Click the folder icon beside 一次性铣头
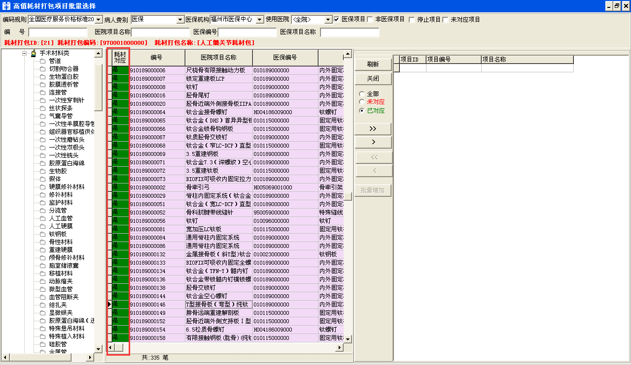 pos(42,155)
